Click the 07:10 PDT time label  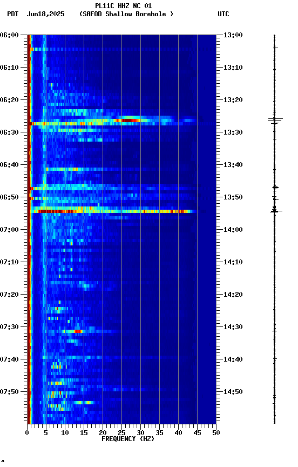[x=9, y=262]
